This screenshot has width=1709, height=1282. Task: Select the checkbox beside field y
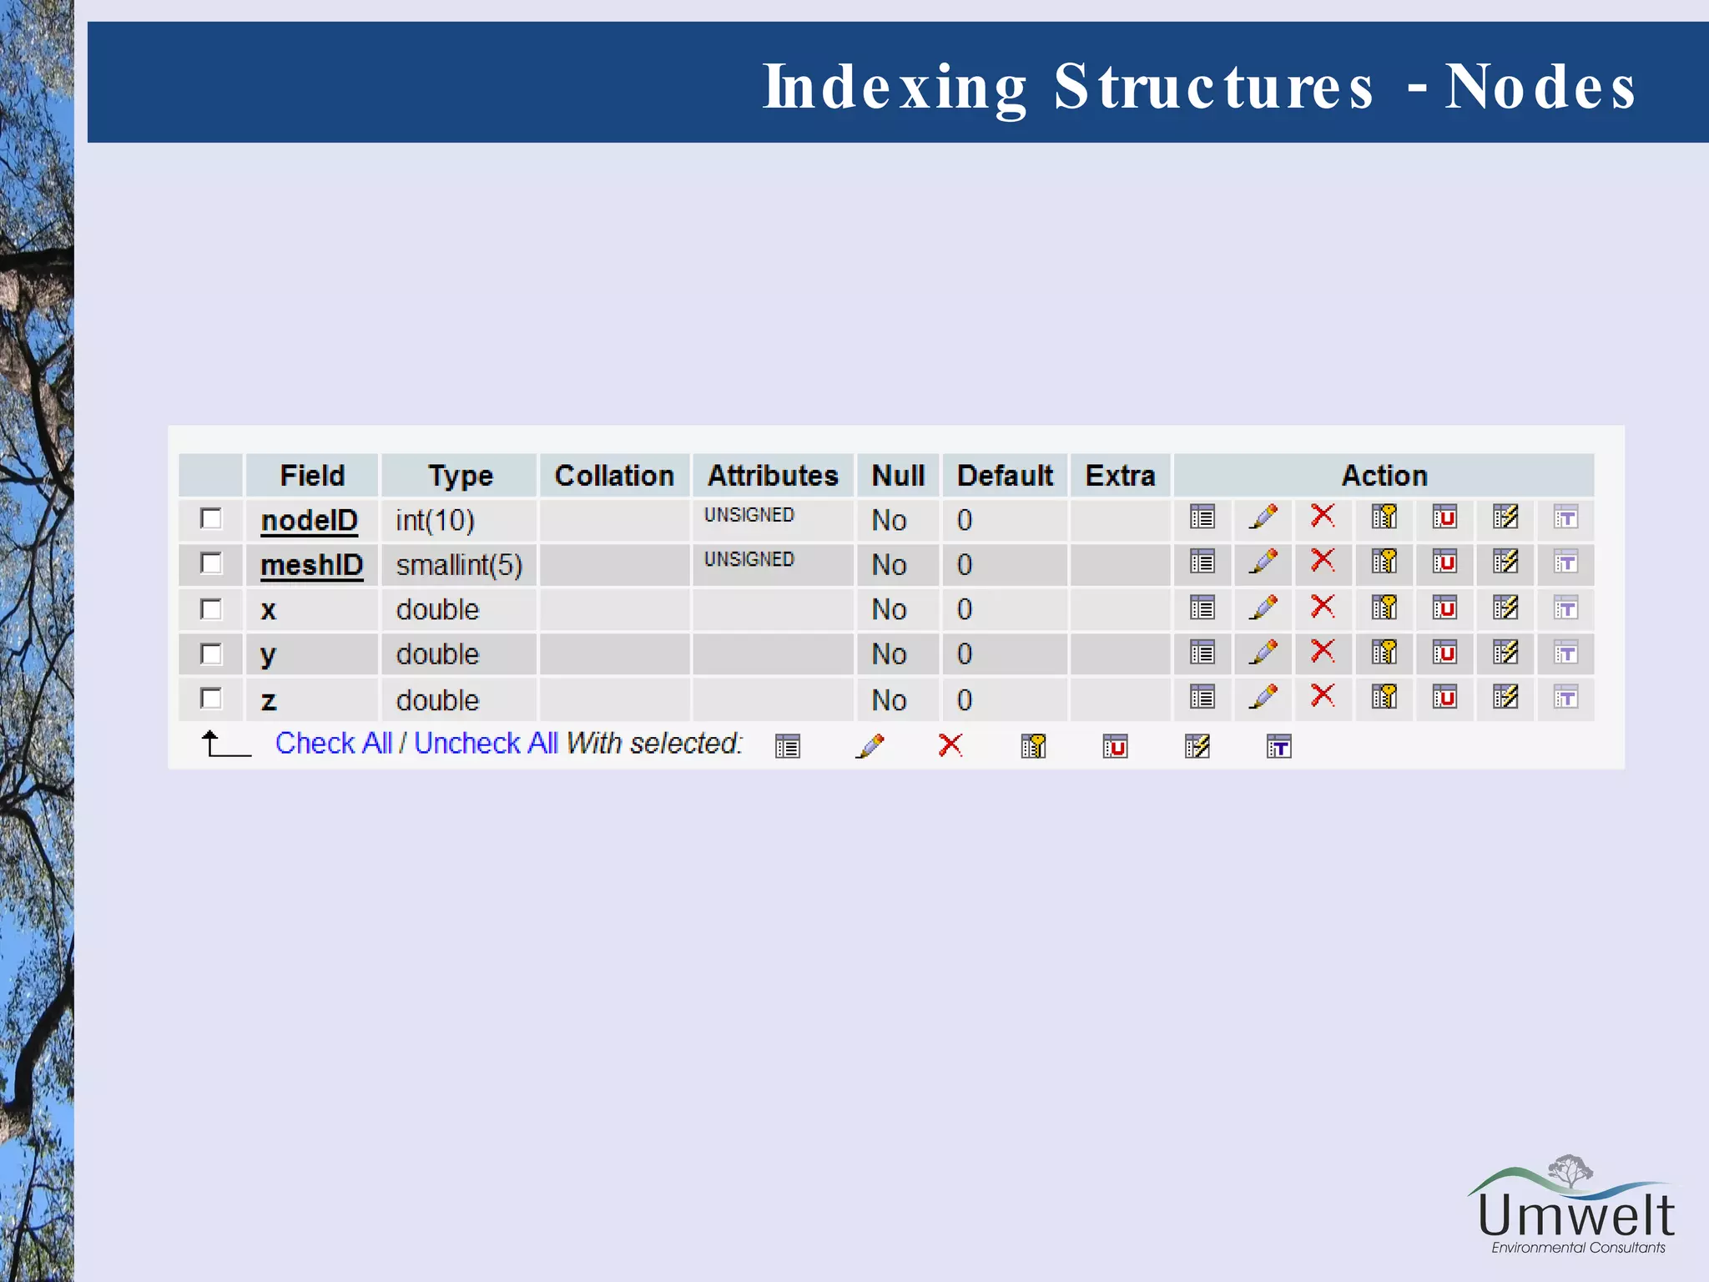coord(211,653)
